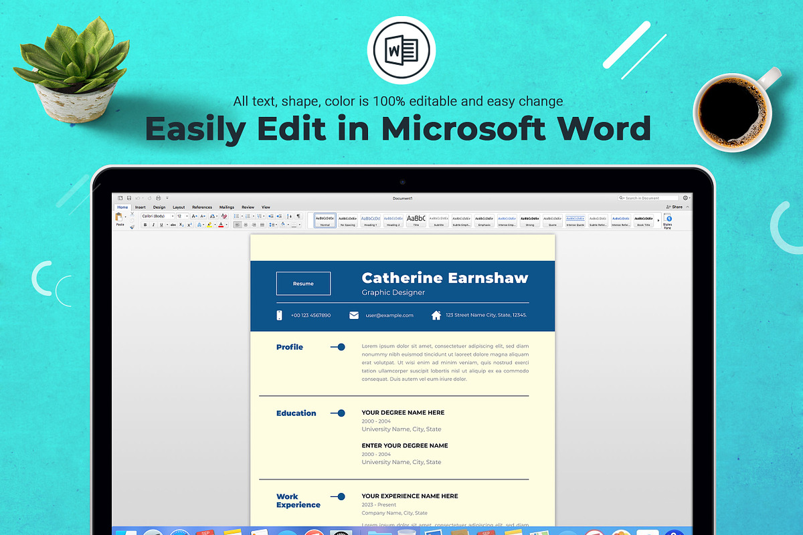Viewport: 803px width, 535px height.
Task: Click the Print icon in the quick access bar
Action: click(158, 198)
